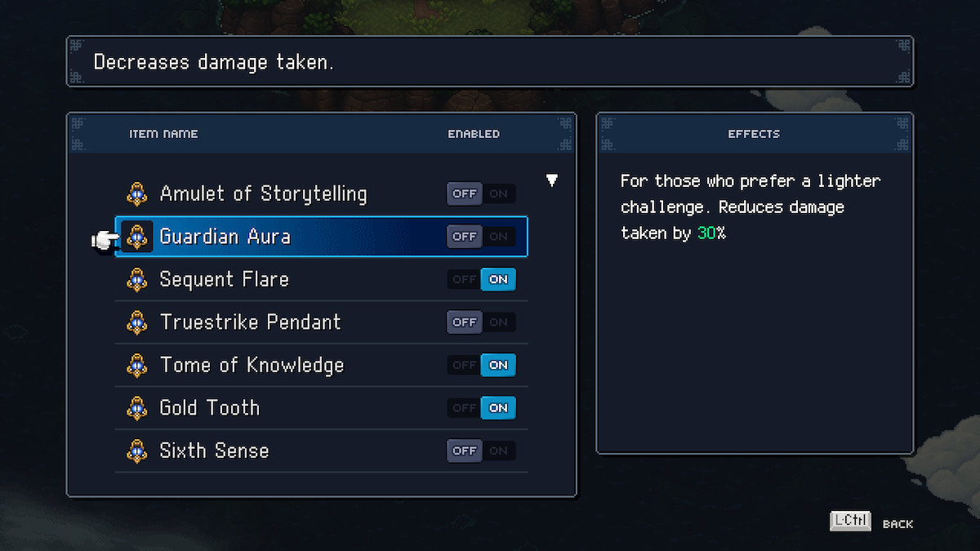Select the Sixth Sense list entry

(214, 451)
